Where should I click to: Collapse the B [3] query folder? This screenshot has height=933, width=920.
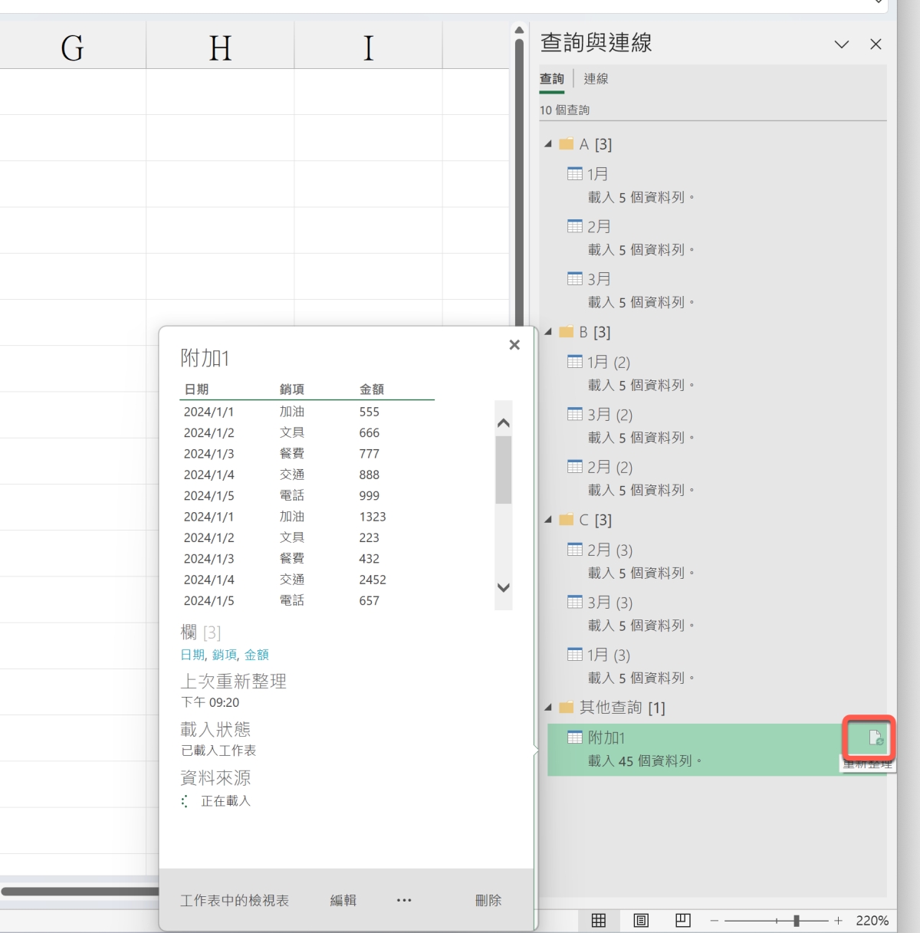548,332
